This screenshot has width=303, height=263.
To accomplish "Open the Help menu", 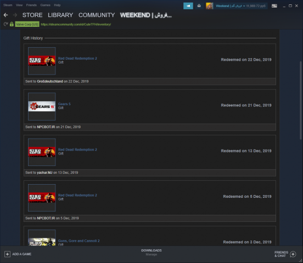I will (x=57, y=5).
